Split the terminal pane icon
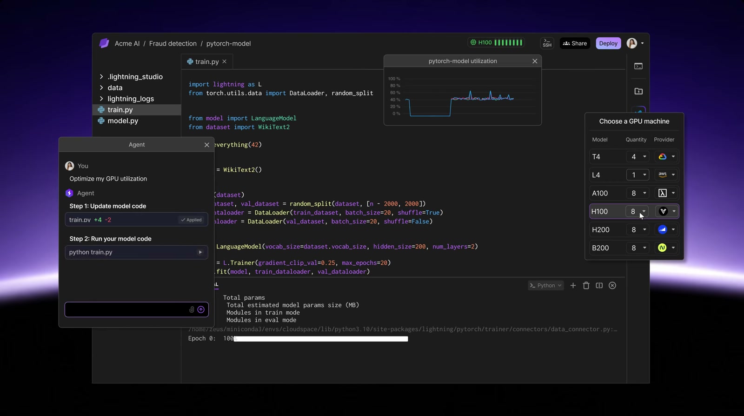The height and width of the screenshot is (416, 744). pyautogui.click(x=599, y=285)
